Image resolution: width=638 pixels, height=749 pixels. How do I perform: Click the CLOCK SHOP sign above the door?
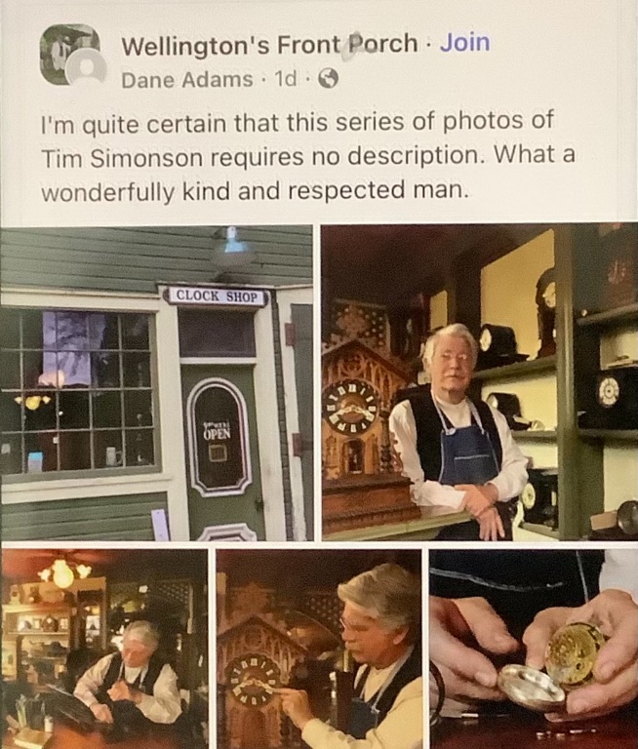216,296
